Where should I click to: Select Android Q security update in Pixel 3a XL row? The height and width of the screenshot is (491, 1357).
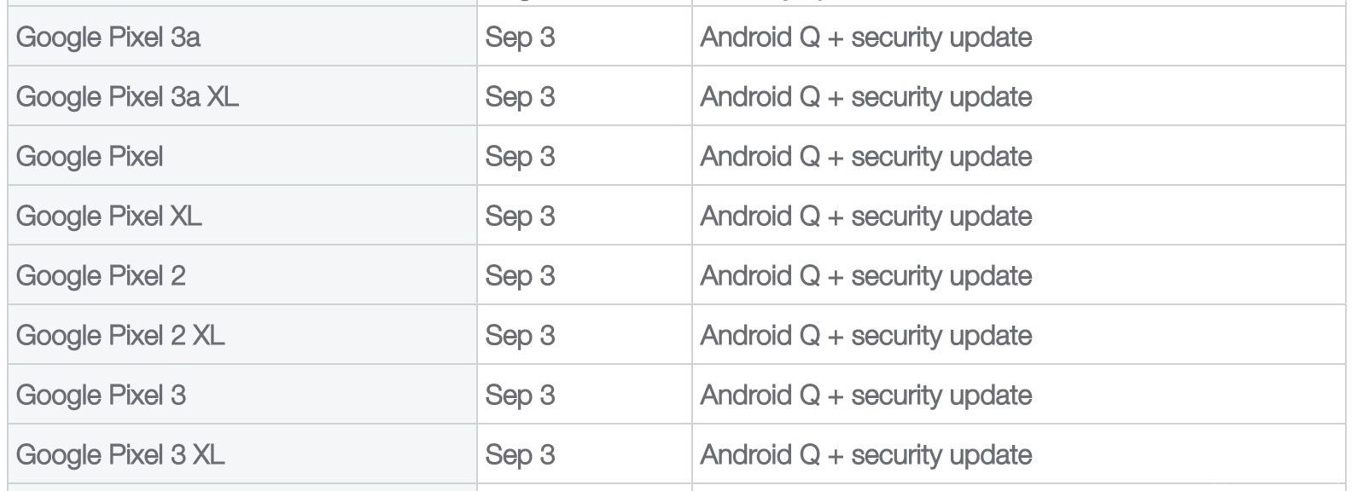pos(866,97)
